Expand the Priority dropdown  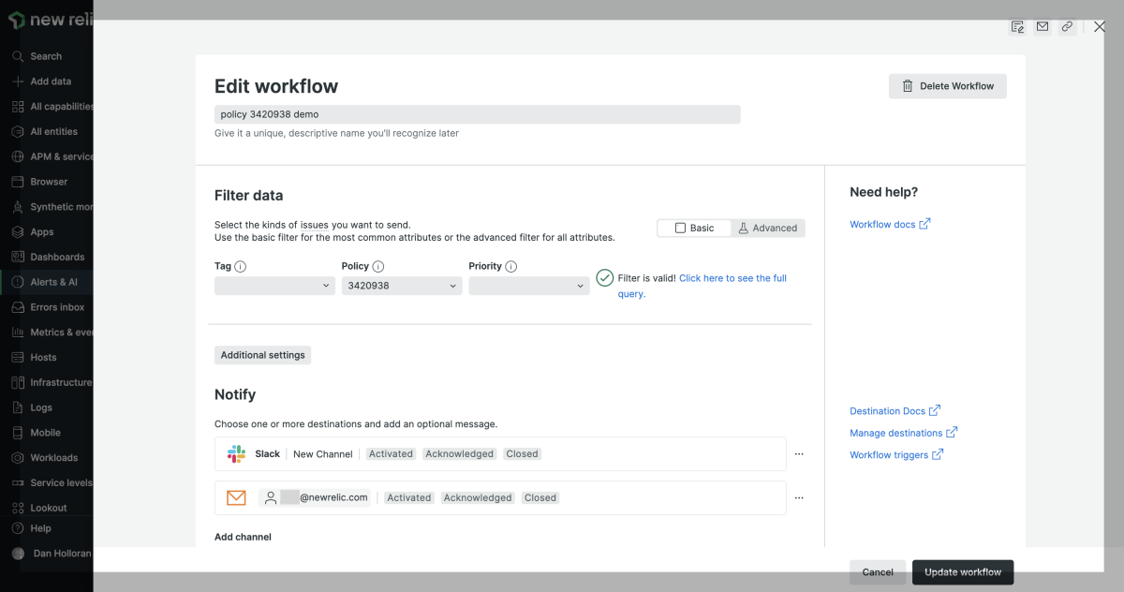(x=529, y=287)
